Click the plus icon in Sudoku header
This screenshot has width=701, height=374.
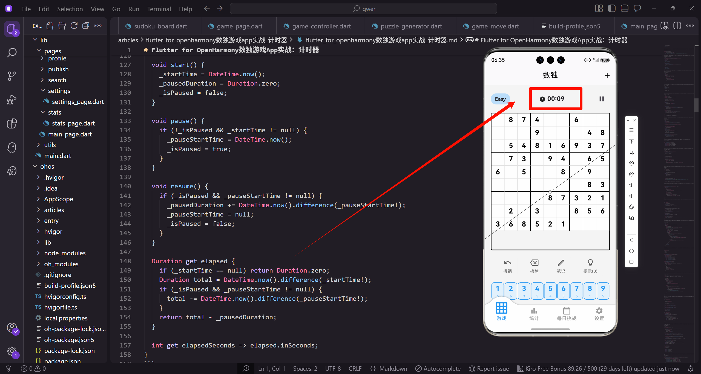pyautogui.click(x=607, y=75)
